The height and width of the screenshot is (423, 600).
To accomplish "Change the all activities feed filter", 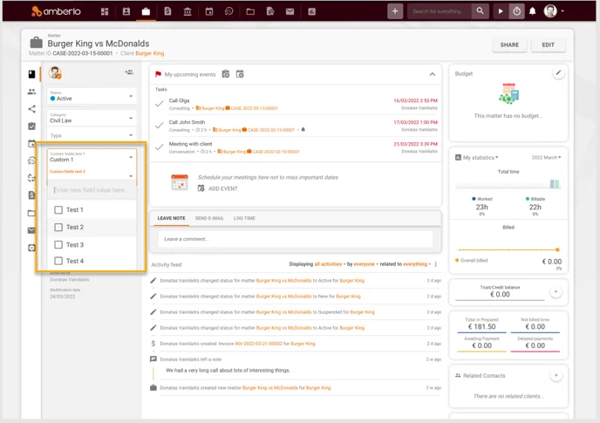I will click(330, 264).
